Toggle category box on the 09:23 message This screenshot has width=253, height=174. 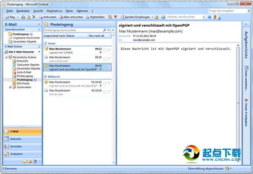pos(105,50)
